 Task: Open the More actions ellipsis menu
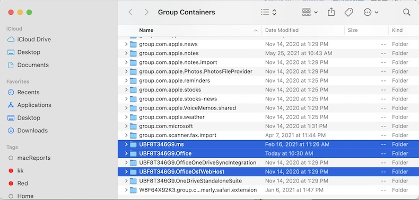point(371,12)
